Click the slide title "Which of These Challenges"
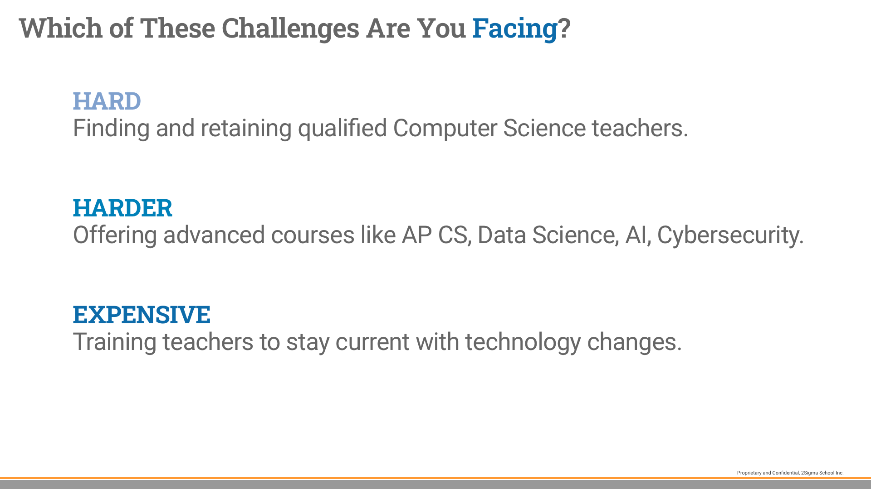 tap(191, 28)
